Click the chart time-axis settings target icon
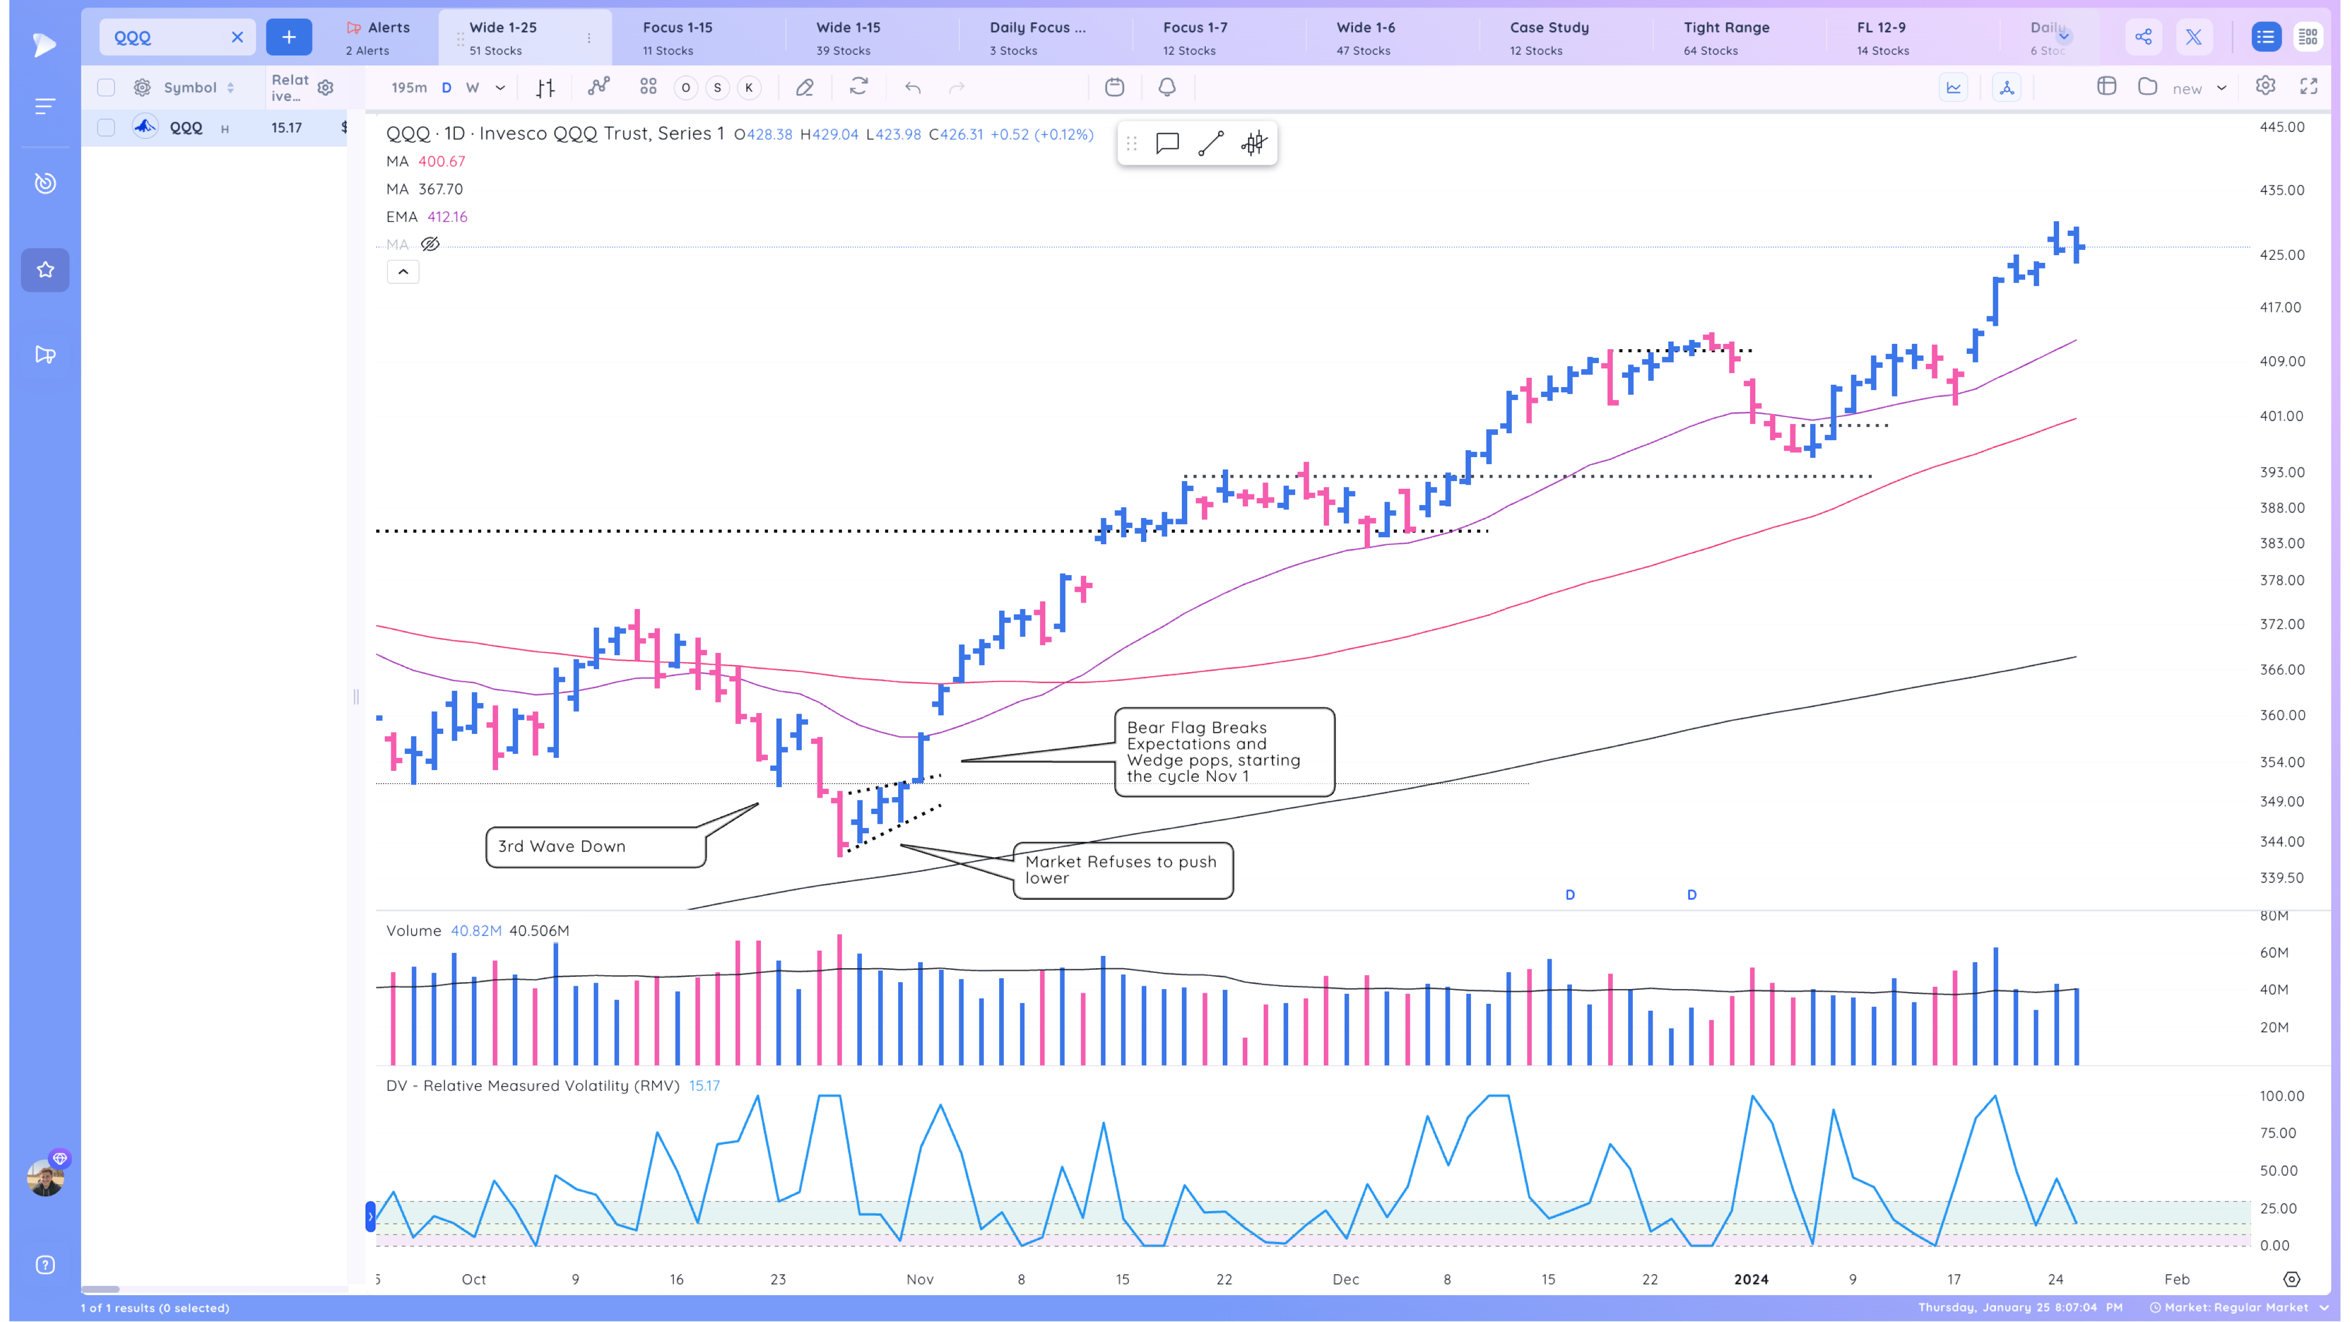 (x=2291, y=1279)
